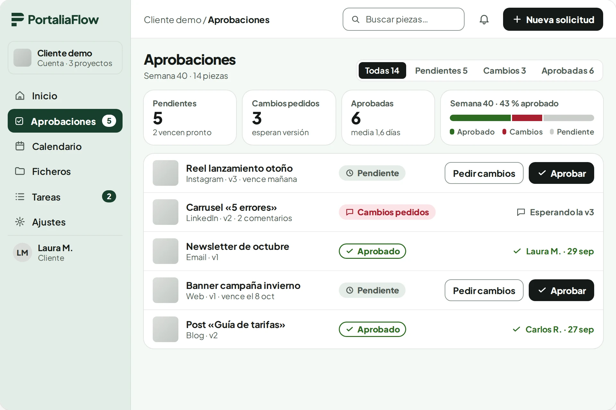Screen dimensions: 616x410
Task: Open notifications bell icon
Action: point(484,20)
